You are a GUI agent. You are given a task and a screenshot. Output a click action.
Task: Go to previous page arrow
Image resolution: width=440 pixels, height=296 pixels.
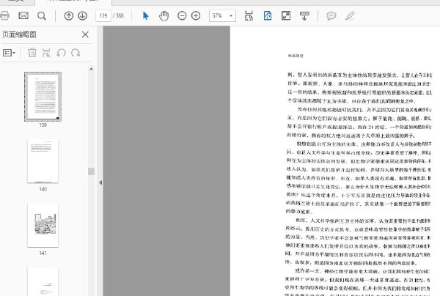pyautogui.click(x=68, y=15)
